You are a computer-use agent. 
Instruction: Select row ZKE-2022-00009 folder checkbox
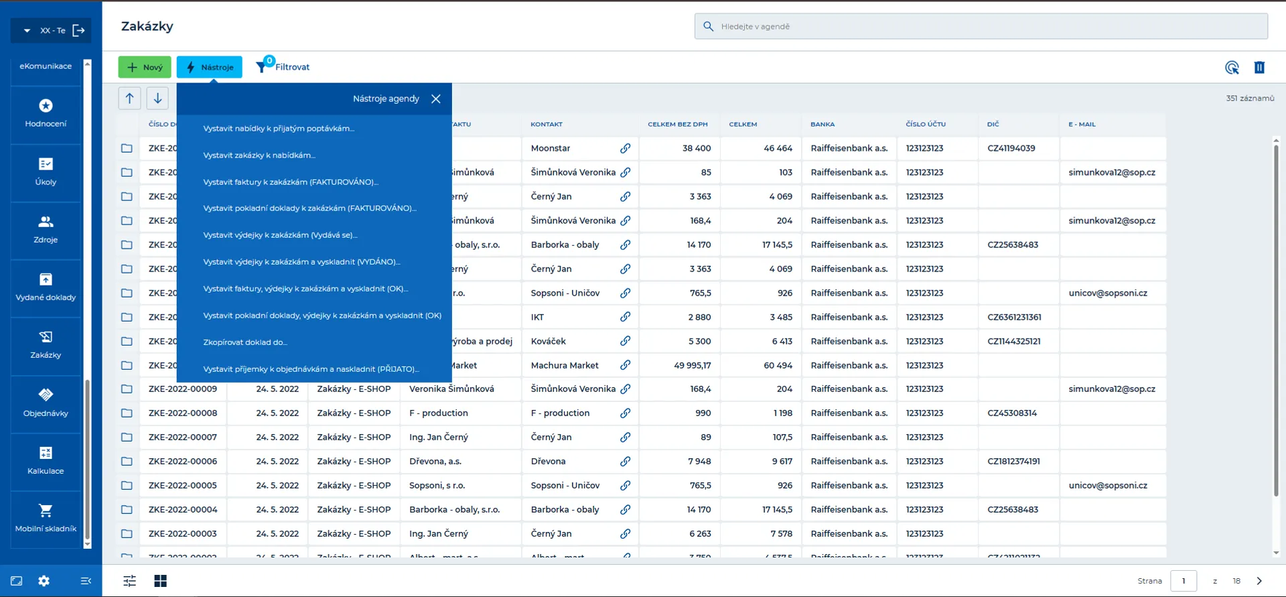[x=127, y=389]
